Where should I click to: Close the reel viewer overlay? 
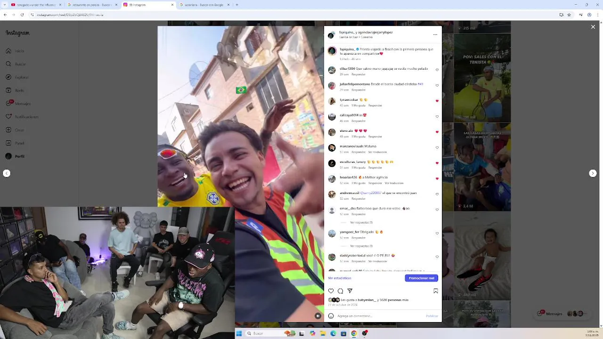click(x=593, y=27)
